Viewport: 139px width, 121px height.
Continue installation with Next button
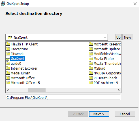coord(99,114)
